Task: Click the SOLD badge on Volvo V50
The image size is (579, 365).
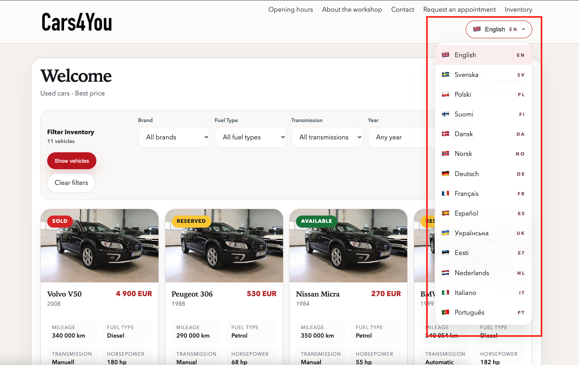Action: point(60,221)
